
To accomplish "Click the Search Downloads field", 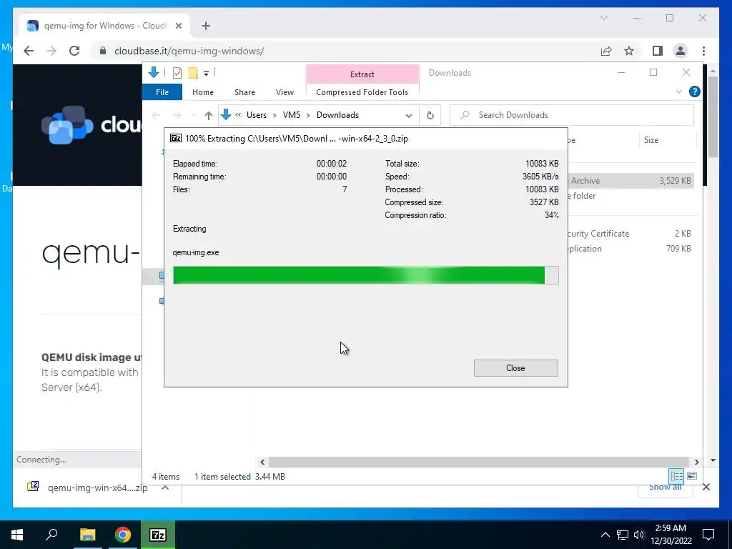I will [571, 115].
